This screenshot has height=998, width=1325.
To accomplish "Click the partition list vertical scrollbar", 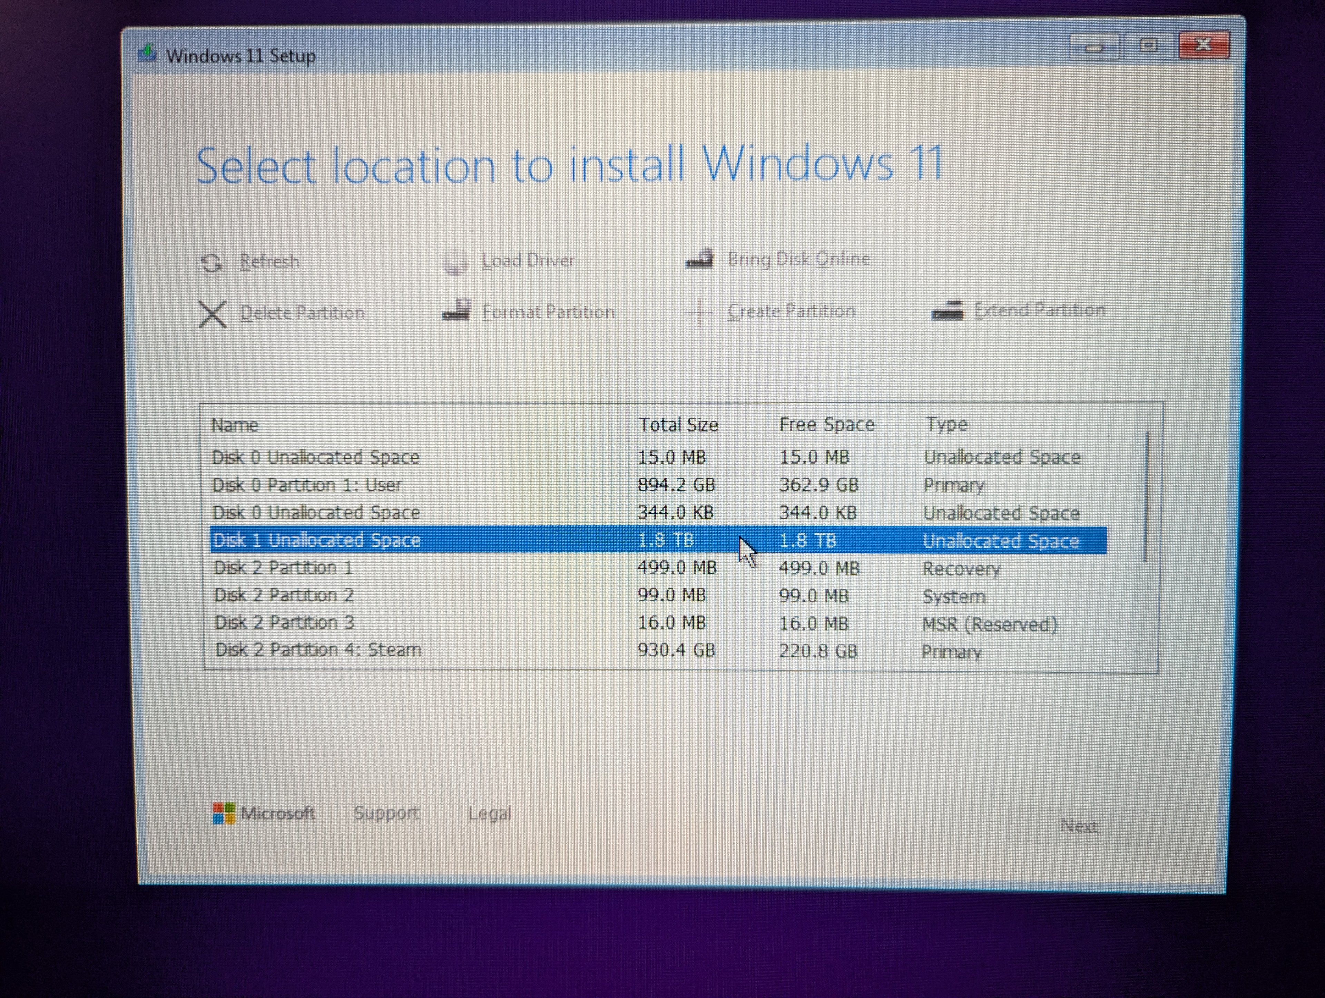I will pyautogui.click(x=1147, y=497).
